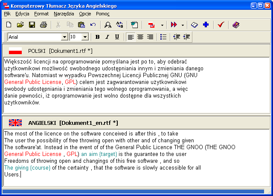
Task: Open the Narzędzia menu
Action: click(64, 14)
